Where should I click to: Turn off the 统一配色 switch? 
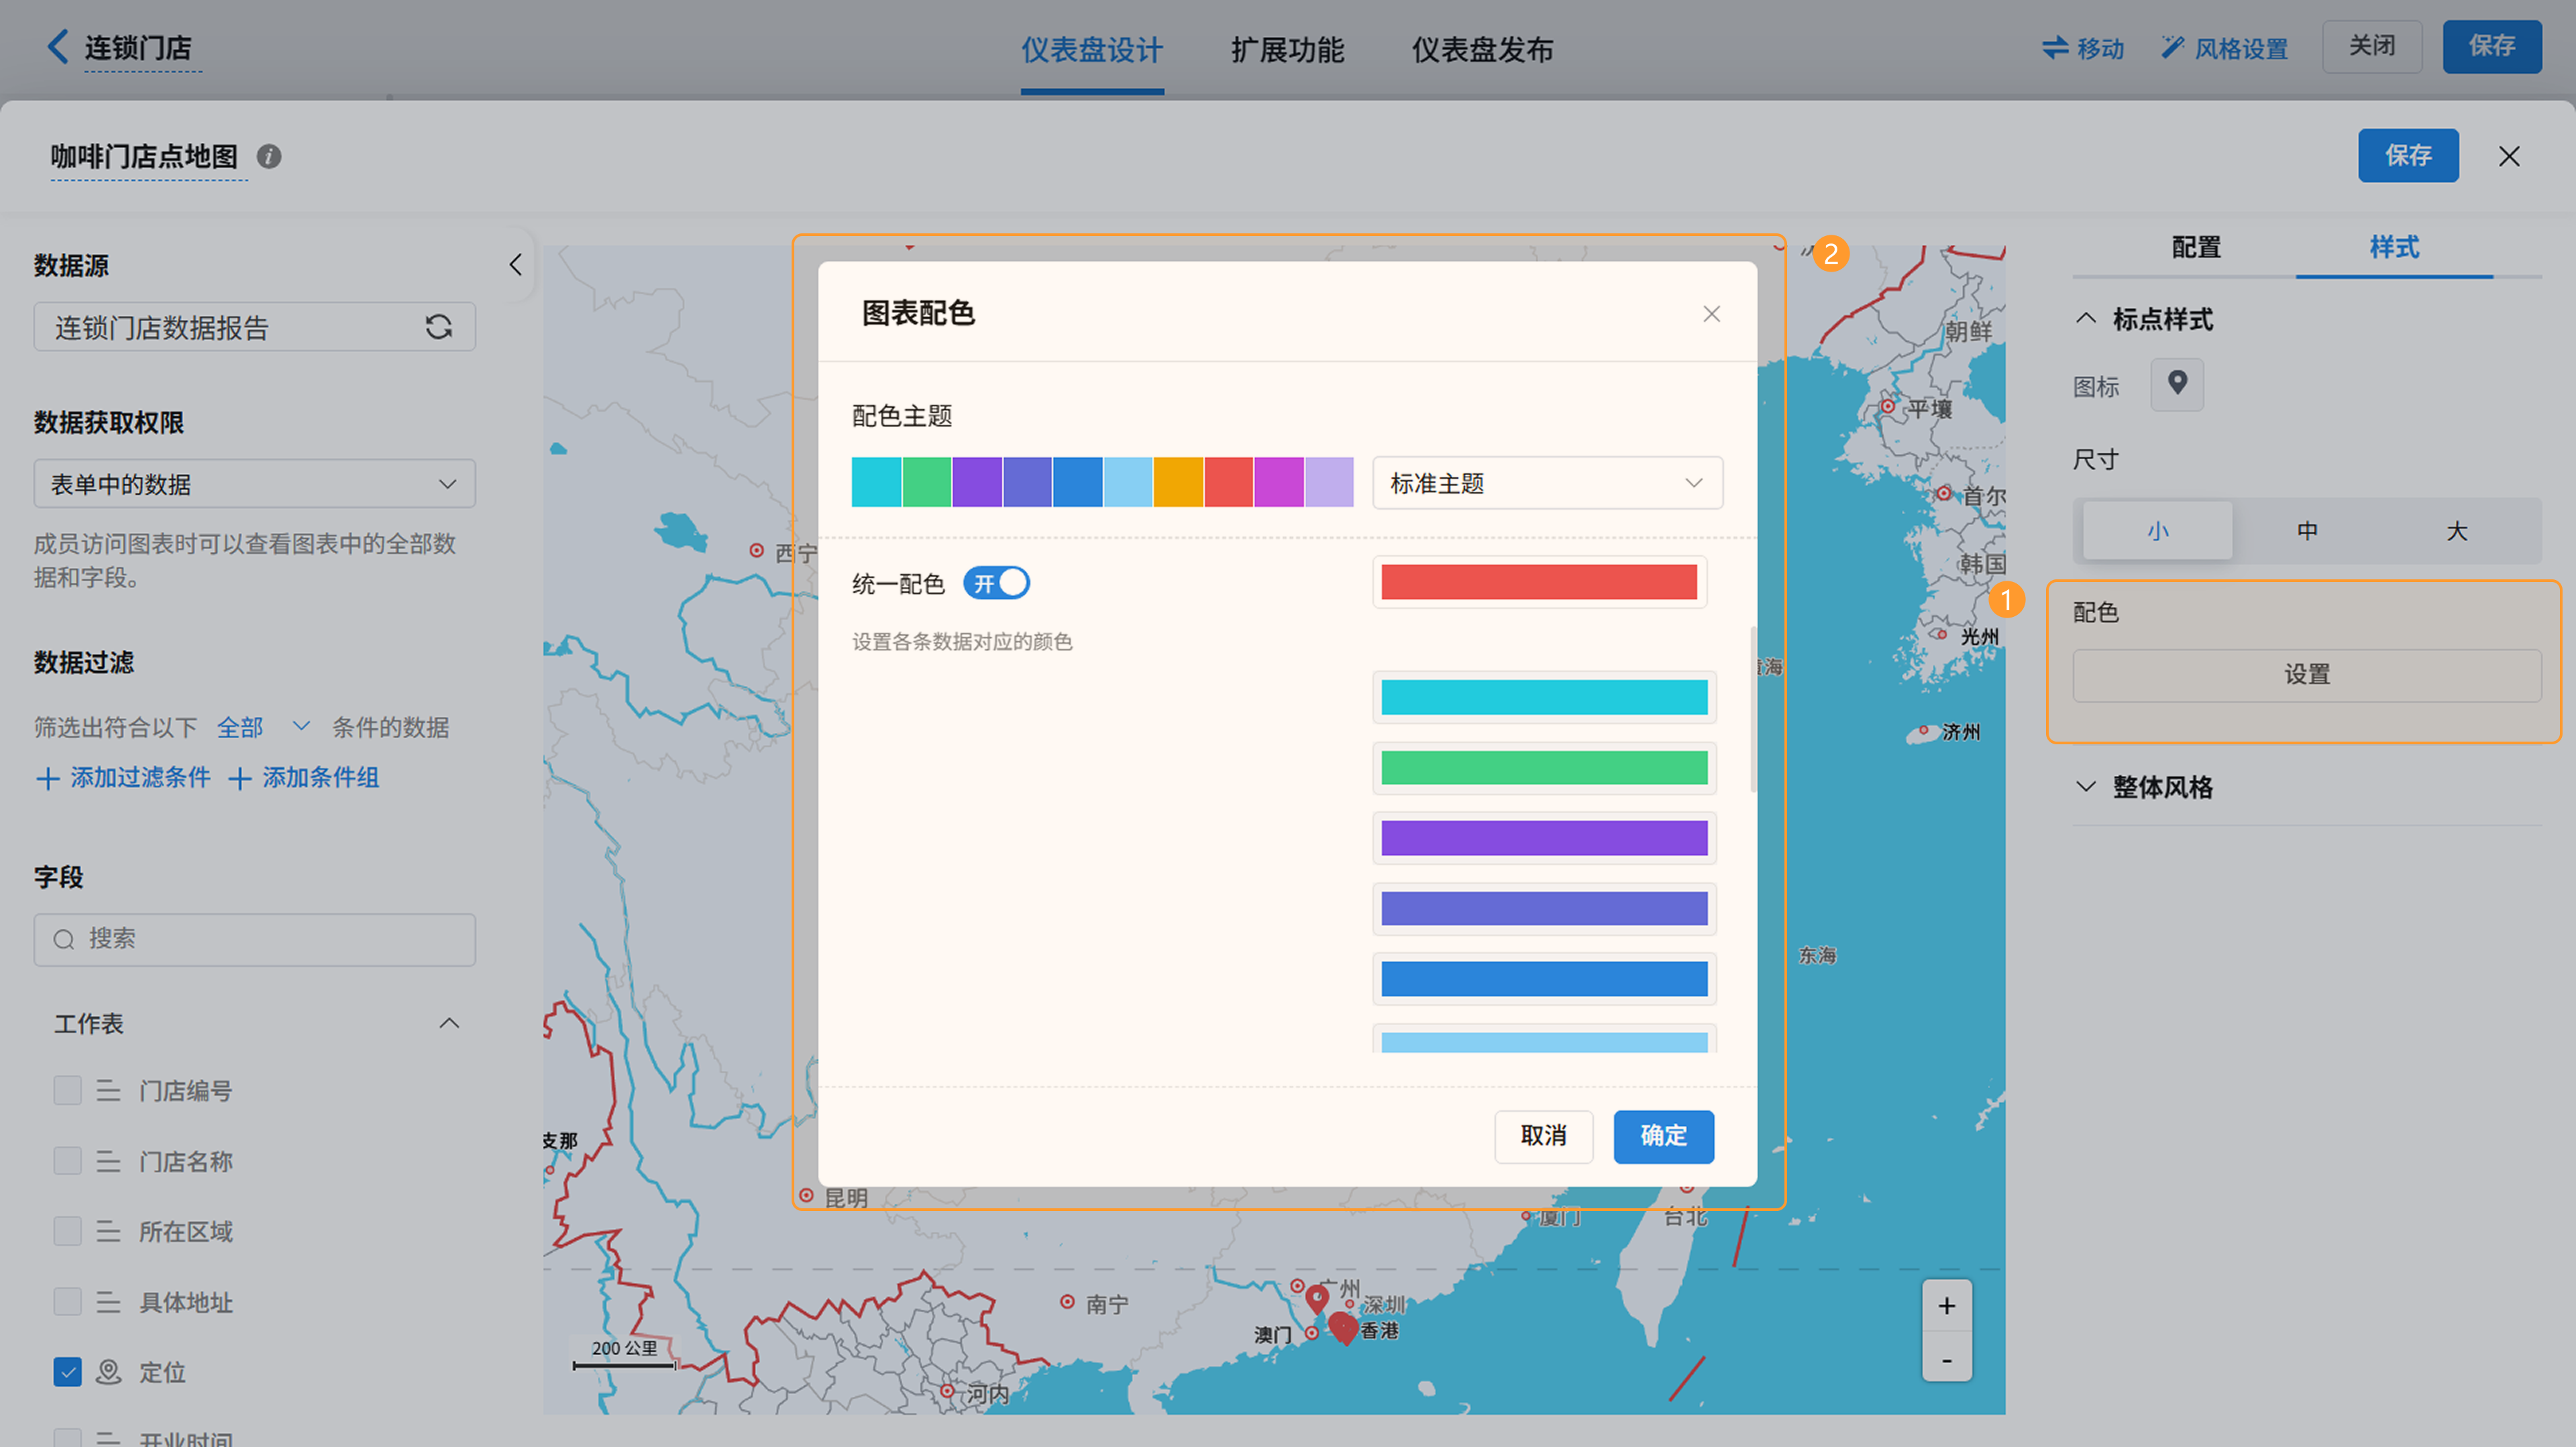pos(996,583)
